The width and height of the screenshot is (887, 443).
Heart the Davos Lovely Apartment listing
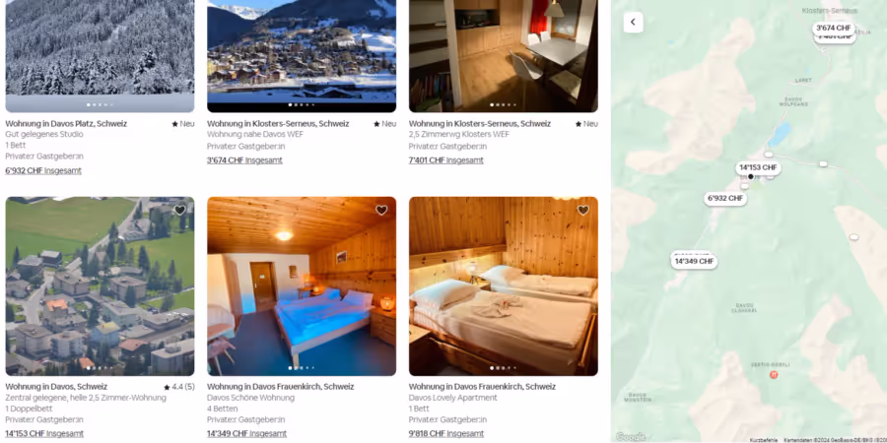(583, 211)
